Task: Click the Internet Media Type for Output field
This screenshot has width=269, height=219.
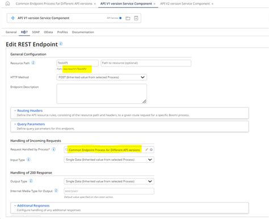Action: pyautogui.click(x=109, y=191)
